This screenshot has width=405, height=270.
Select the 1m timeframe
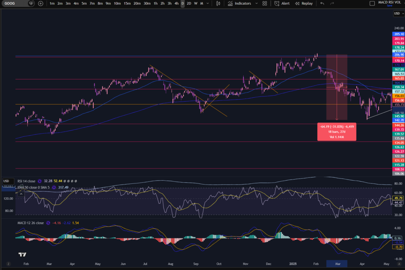click(52, 3)
